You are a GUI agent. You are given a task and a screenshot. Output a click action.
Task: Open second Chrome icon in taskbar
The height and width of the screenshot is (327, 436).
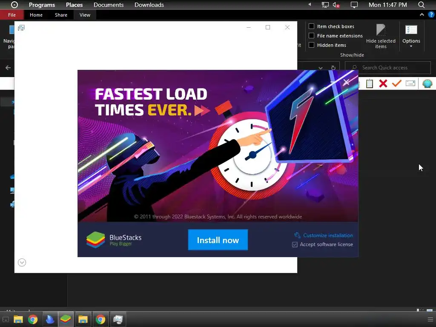click(x=100, y=319)
